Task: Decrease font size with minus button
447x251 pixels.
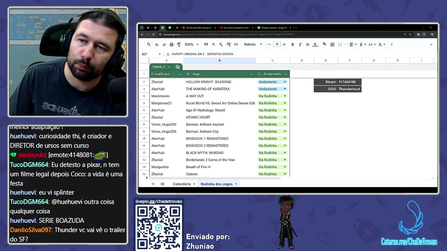Action: click(269, 44)
